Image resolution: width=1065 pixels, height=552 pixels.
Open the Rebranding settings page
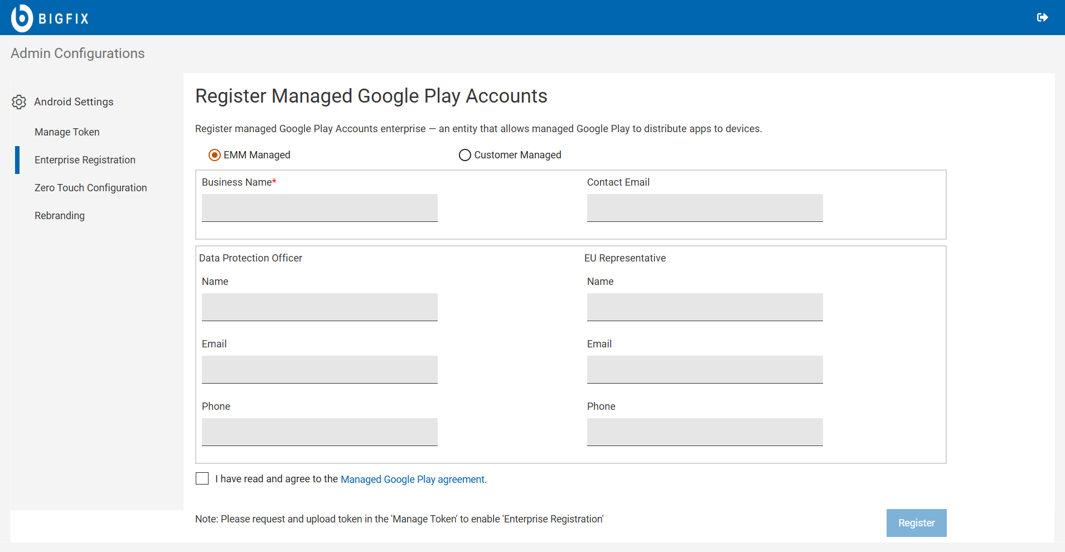point(60,216)
